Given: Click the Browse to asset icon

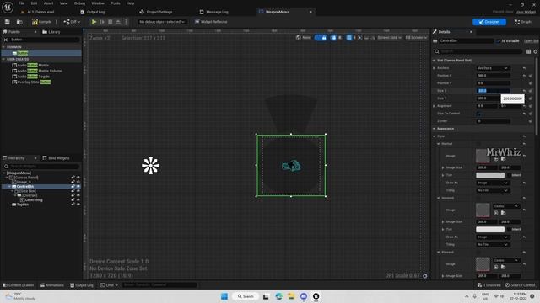Looking at the screenshot, I should coord(19,22).
